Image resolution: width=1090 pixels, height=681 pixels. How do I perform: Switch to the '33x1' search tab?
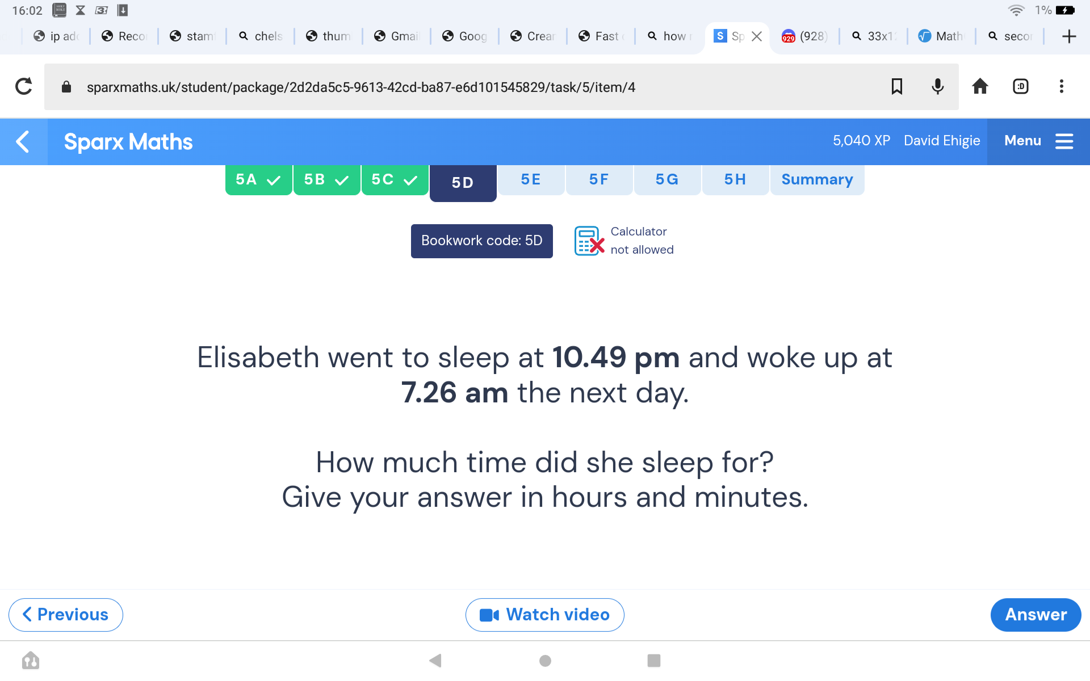point(874,36)
